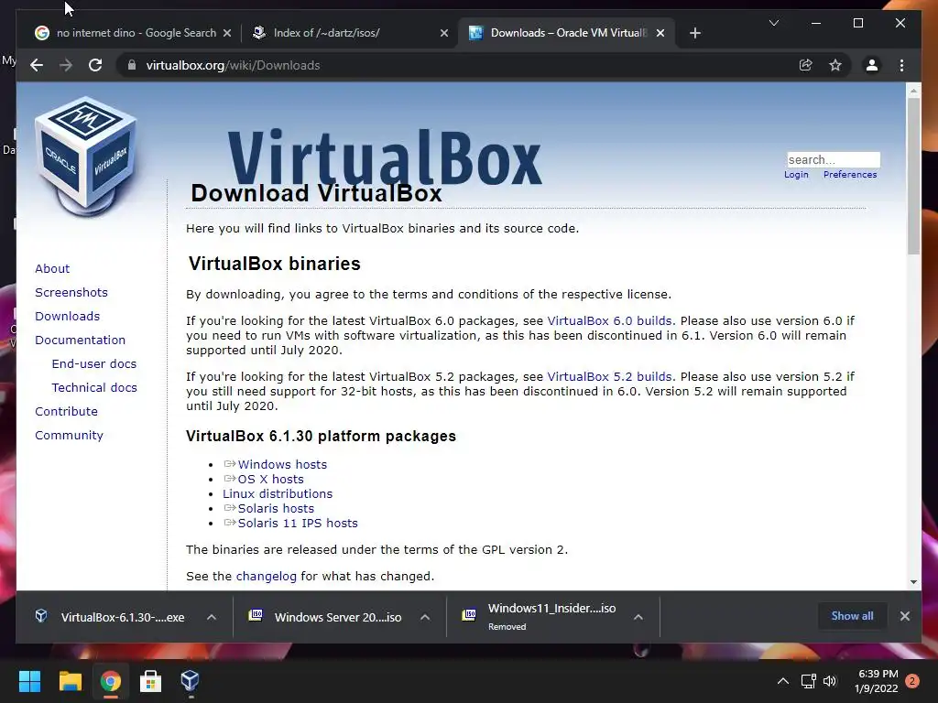Open the network tray icon
Viewport: 938px width, 703px height.
point(808,681)
